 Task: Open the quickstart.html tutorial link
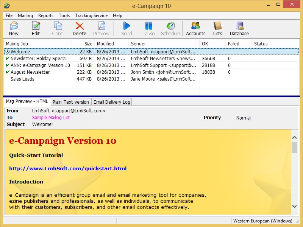coord(68,168)
